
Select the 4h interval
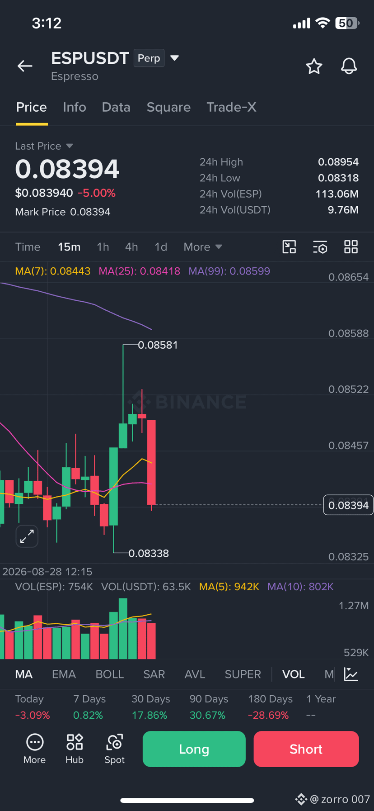131,247
